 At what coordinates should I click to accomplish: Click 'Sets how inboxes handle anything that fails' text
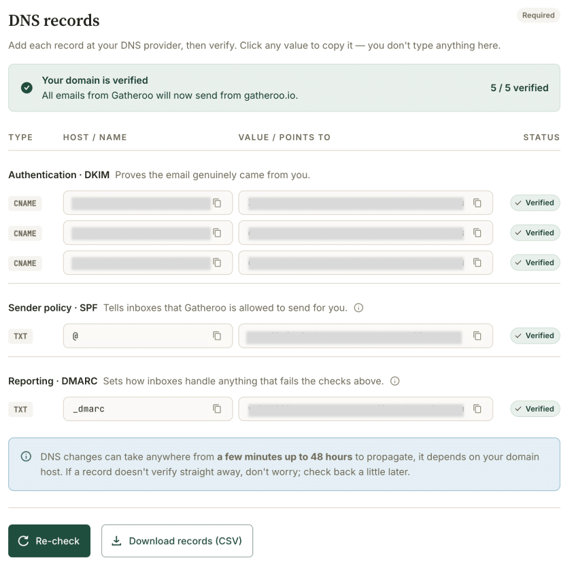pyautogui.click(x=243, y=381)
